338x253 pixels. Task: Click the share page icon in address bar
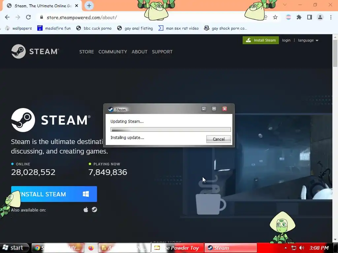click(266, 17)
